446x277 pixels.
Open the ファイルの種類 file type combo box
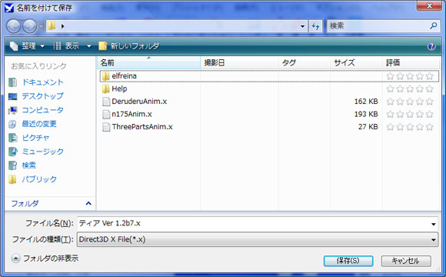pyautogui.click(x=258, y=239)
